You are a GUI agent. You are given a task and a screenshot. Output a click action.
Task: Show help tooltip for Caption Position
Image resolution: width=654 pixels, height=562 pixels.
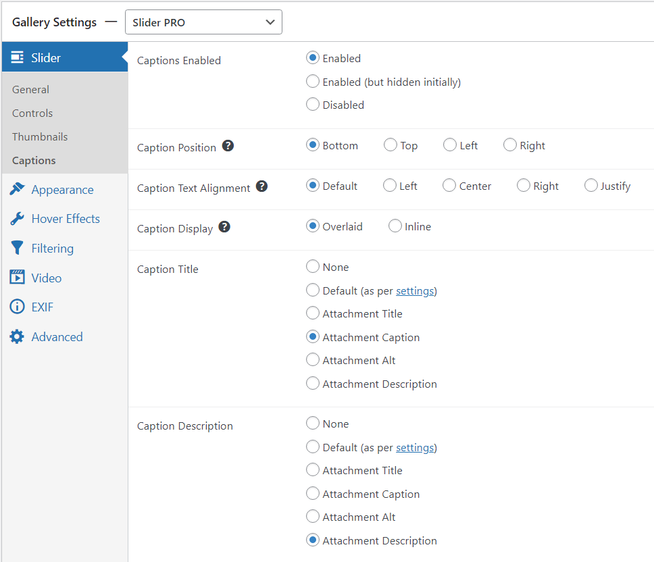coord(228,146)
